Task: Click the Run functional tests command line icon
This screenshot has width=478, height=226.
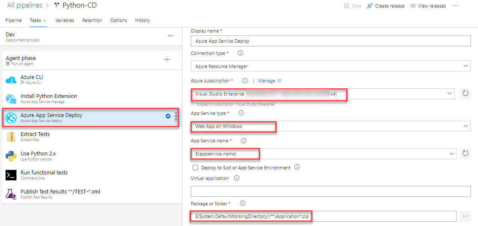Action: 11,175
